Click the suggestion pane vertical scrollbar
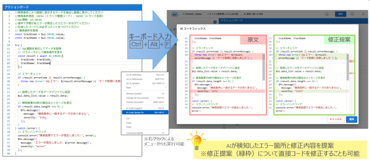The width and height of the screenshot is (370, 164). point(348,67)
